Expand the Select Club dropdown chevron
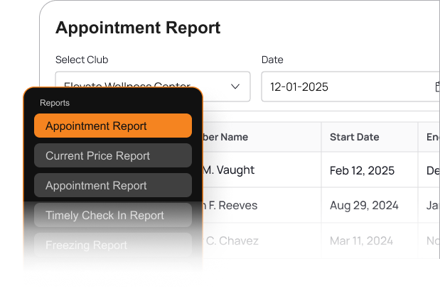440x288 pixels. tap(236, 87)
